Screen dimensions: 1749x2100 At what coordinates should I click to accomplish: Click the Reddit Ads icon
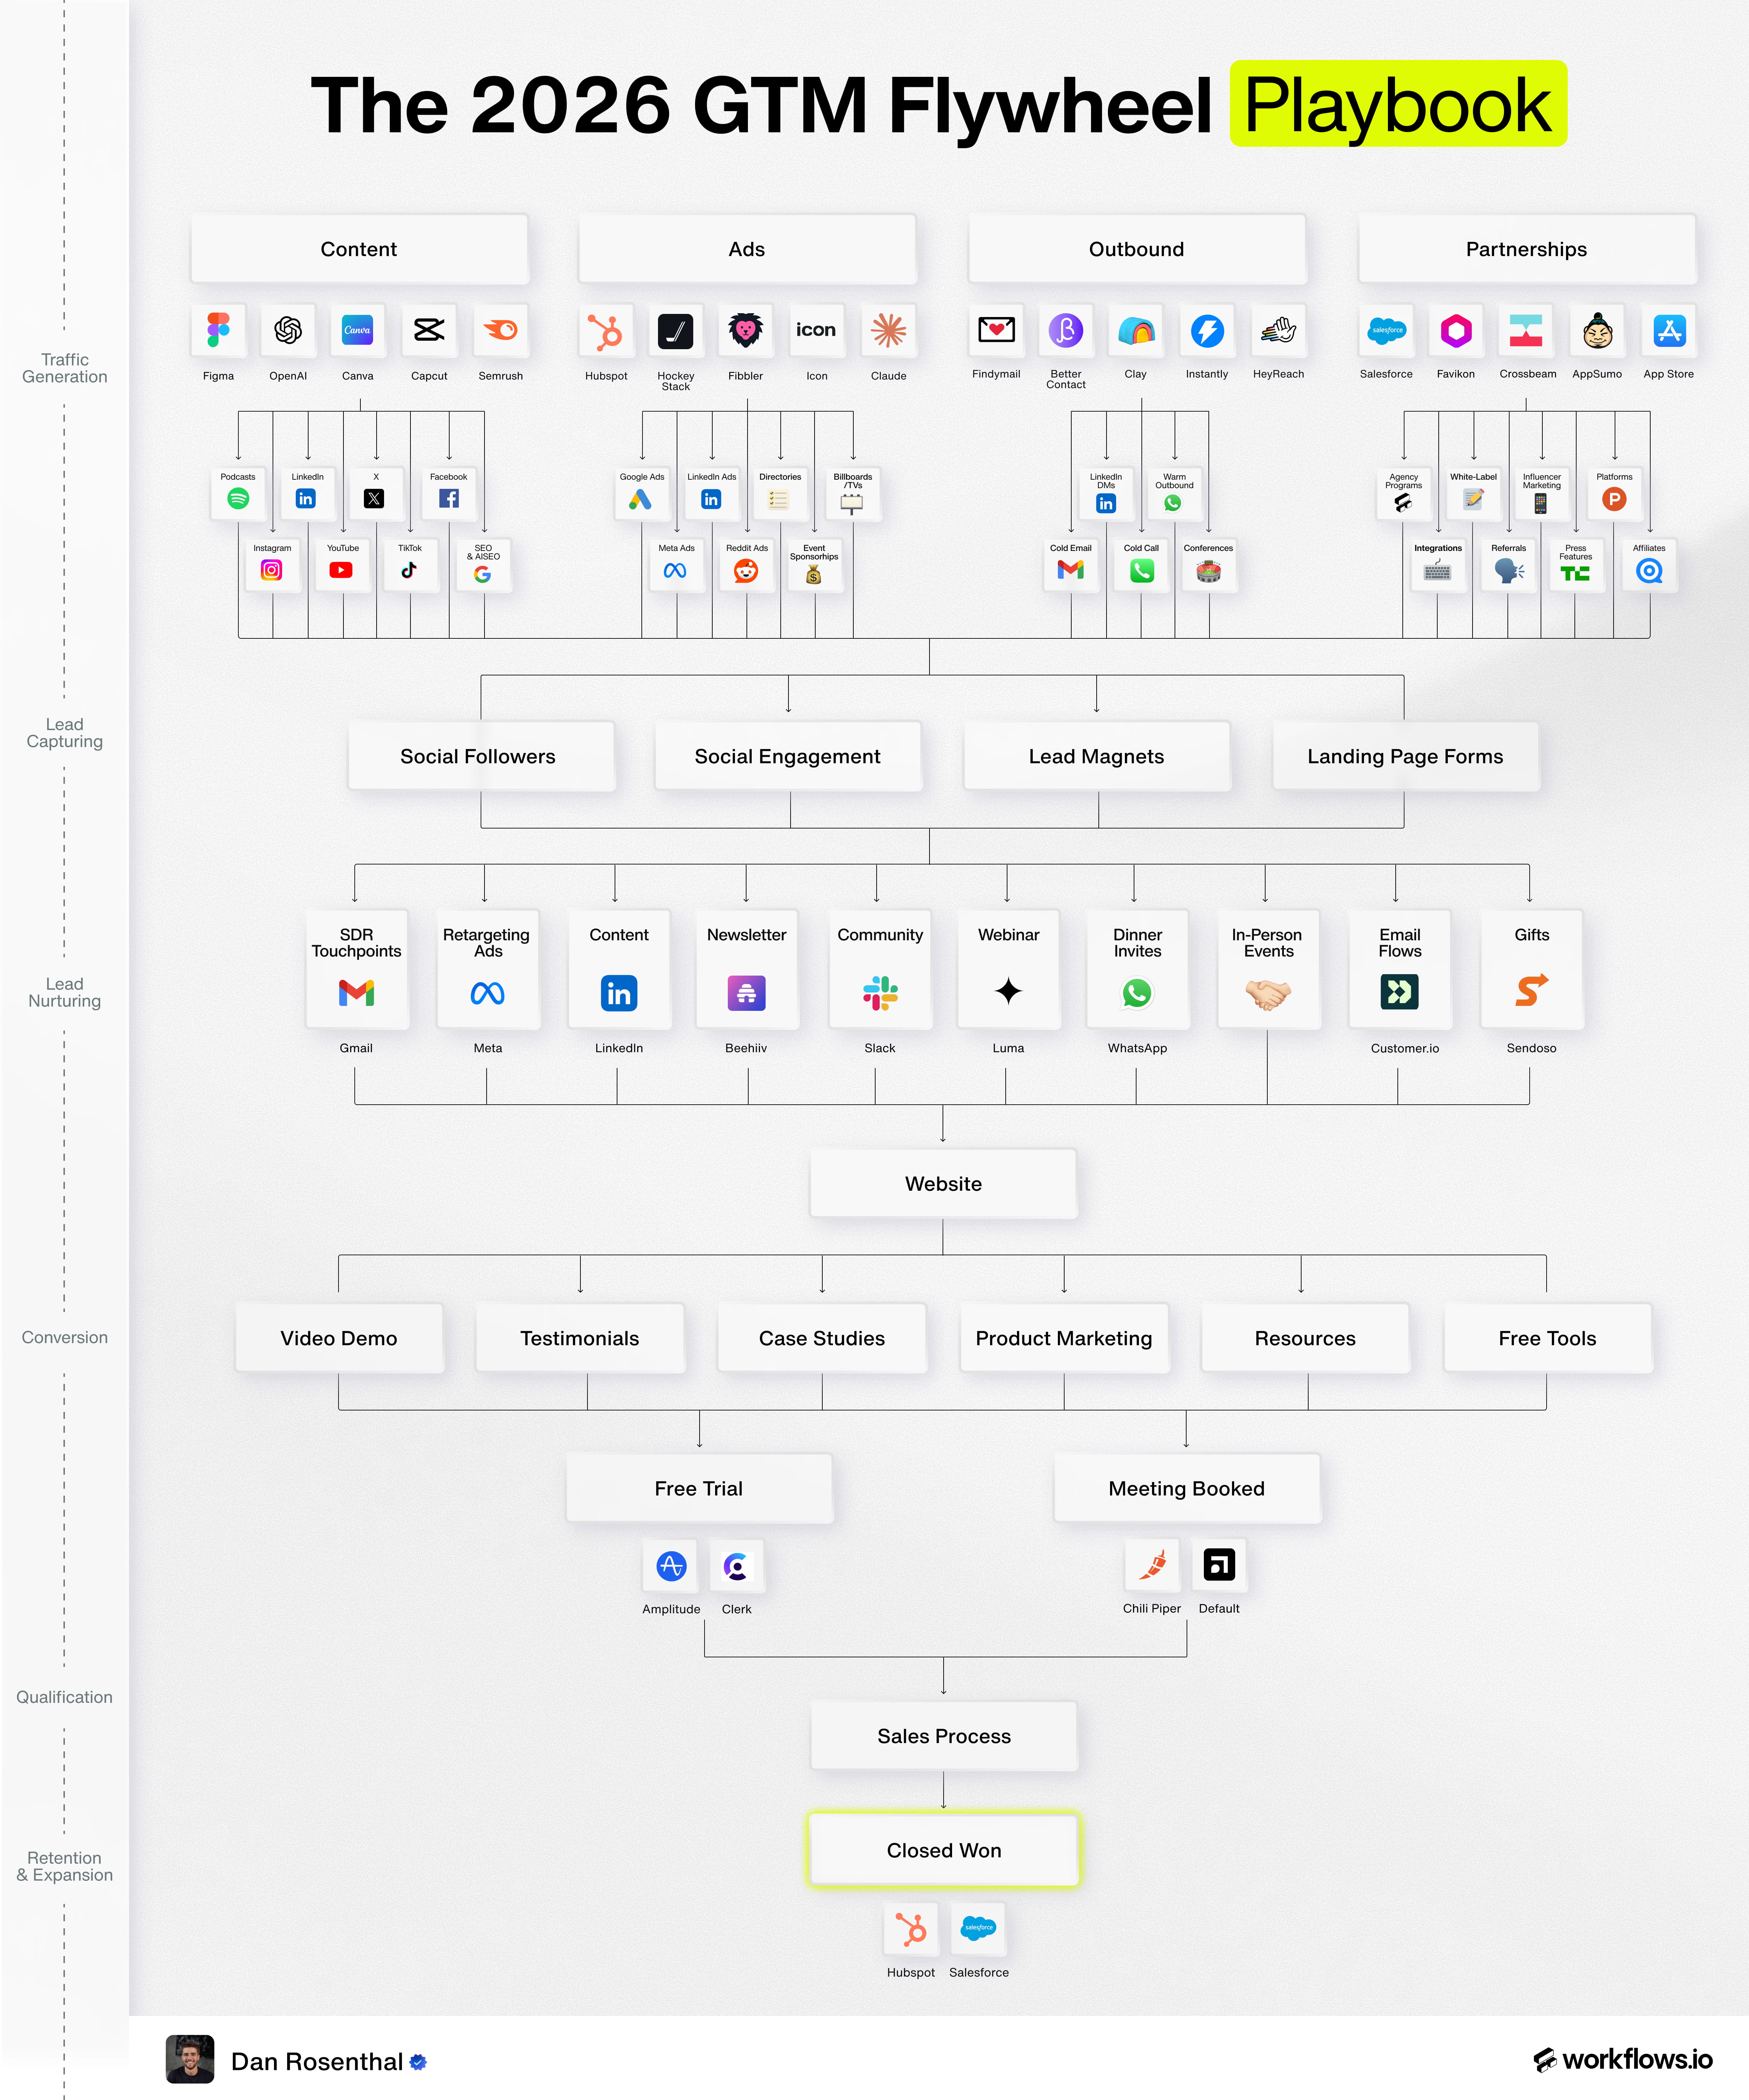[x=746, y=571]
